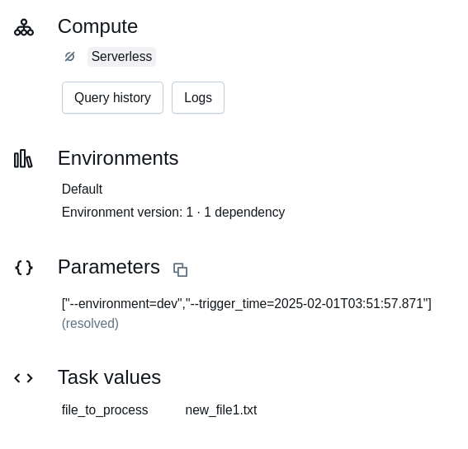Click the parameters value with trigger_time
This screenshot has height=449, width=468.
[x=247, y=304]
